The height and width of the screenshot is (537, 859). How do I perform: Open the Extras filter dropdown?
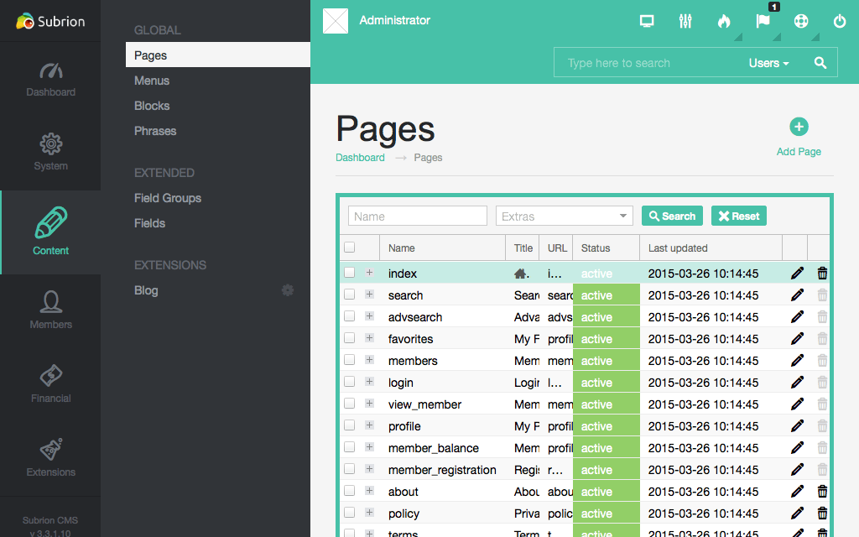pos(564,216)
